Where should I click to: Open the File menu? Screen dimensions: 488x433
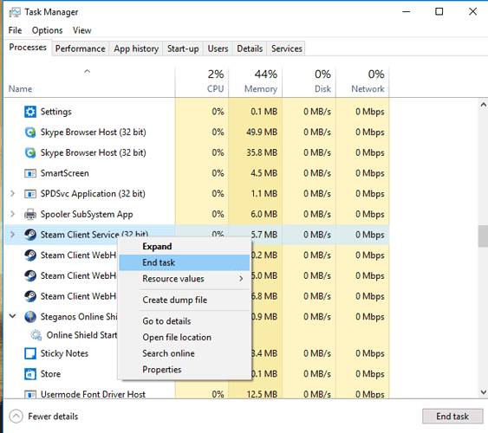(15, 30)
